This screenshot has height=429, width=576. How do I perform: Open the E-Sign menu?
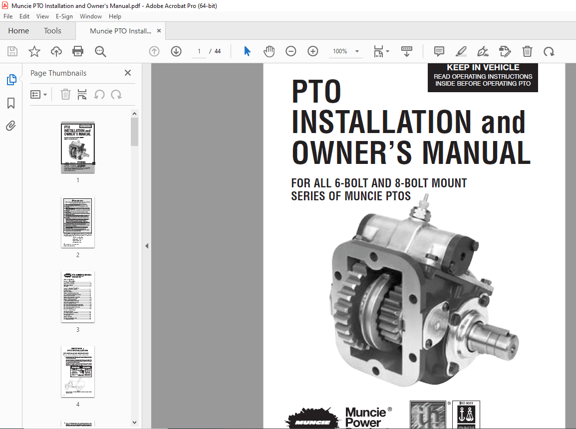tap(64, 16)
